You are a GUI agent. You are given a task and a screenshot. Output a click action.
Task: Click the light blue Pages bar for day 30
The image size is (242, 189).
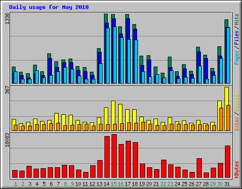(x=221, y=71)
